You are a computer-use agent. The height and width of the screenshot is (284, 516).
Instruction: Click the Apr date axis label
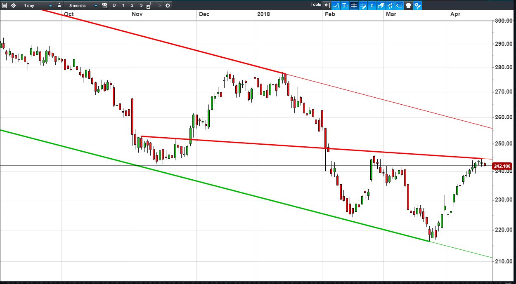point(455,14)
